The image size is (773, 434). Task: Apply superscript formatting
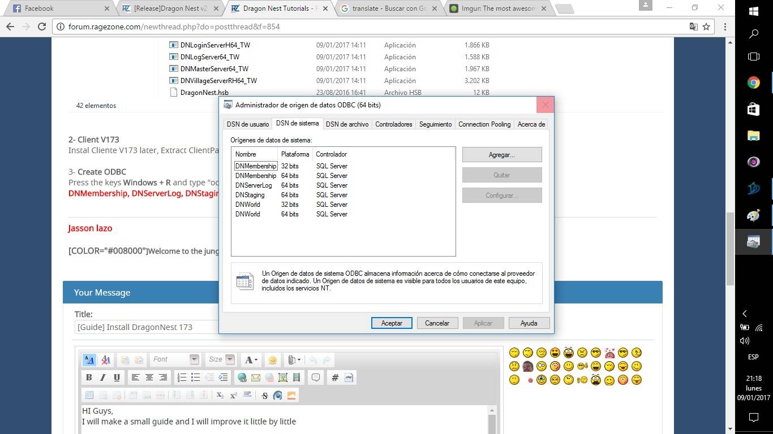coord(233,396)
